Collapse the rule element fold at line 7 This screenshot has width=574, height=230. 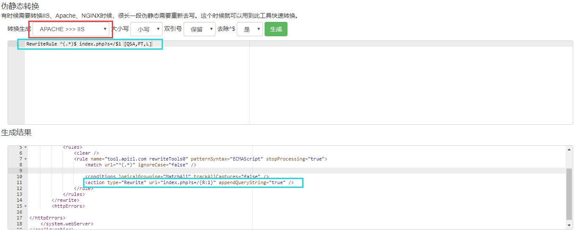pos(25,159)
